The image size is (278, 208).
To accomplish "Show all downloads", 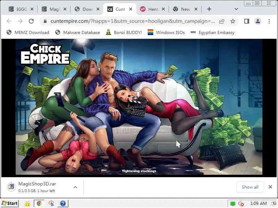I will (250, 187).
